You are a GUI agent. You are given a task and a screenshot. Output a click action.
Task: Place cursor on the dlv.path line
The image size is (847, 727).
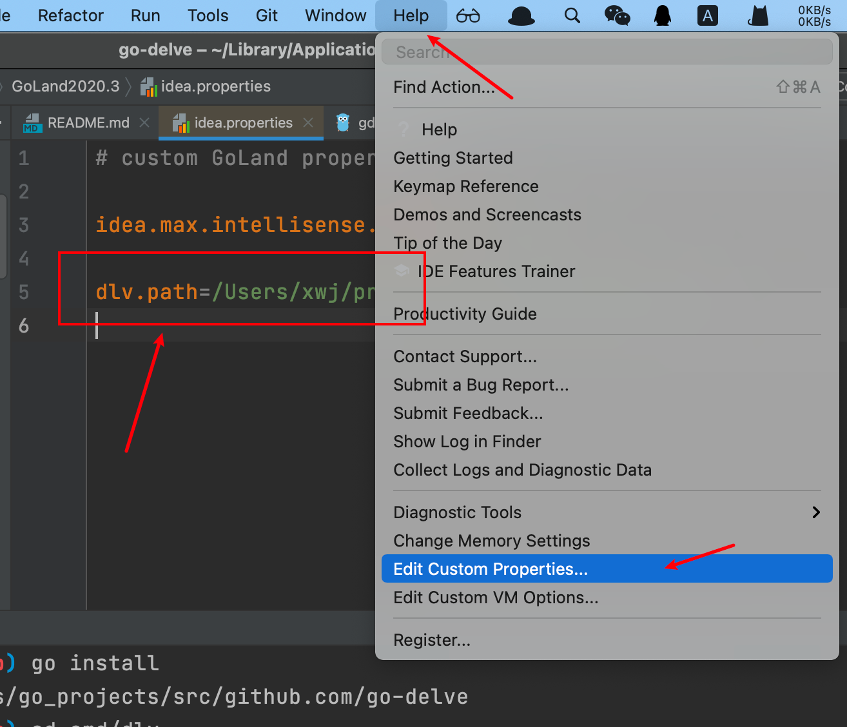coord(235,292)
